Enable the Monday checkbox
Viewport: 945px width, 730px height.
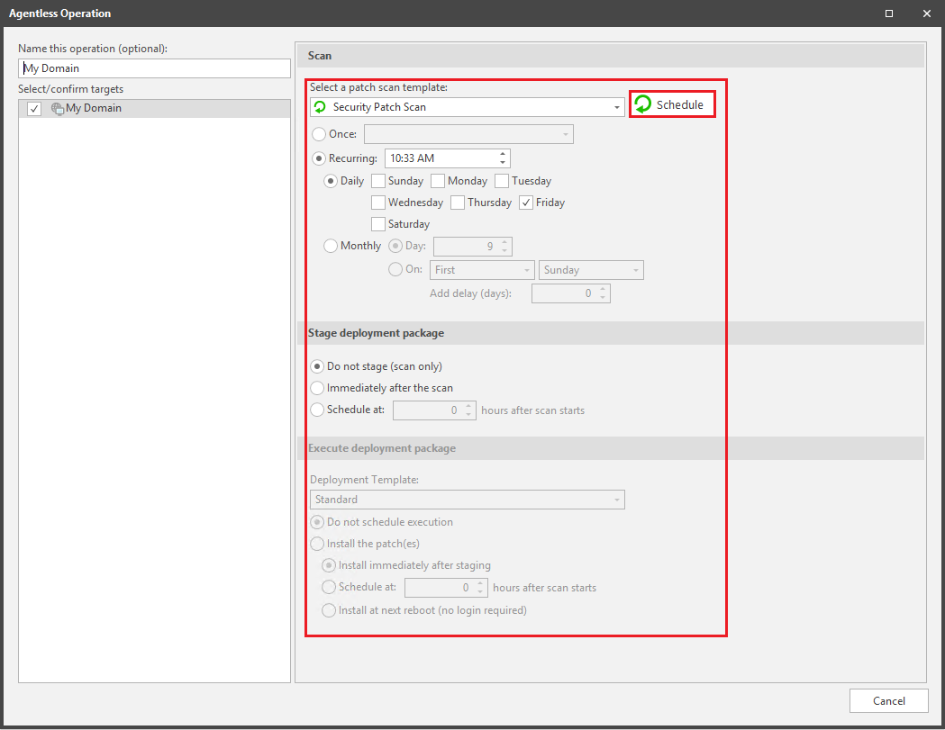(437, 180)
